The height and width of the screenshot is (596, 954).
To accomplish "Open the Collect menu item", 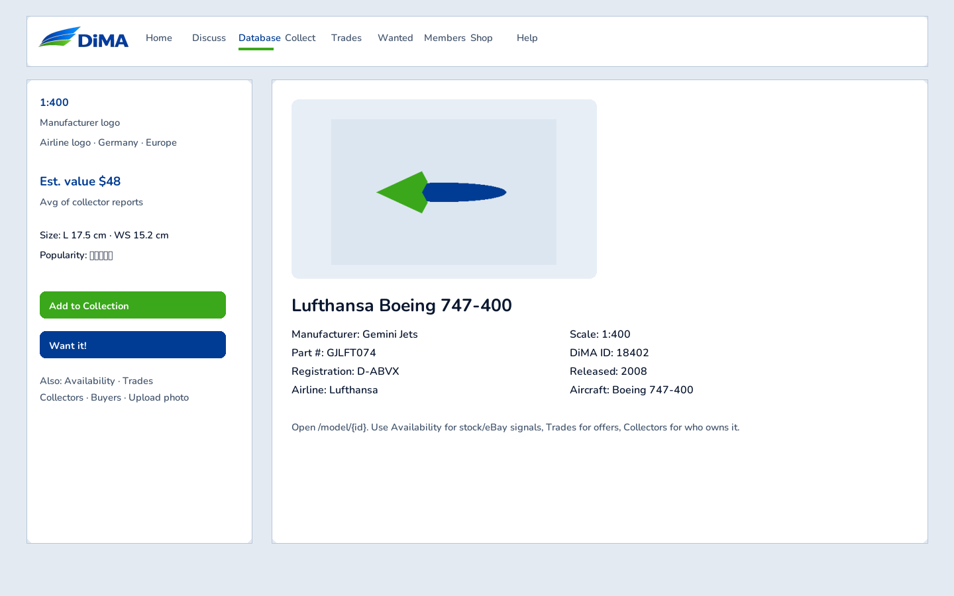I will coord(300,38).
